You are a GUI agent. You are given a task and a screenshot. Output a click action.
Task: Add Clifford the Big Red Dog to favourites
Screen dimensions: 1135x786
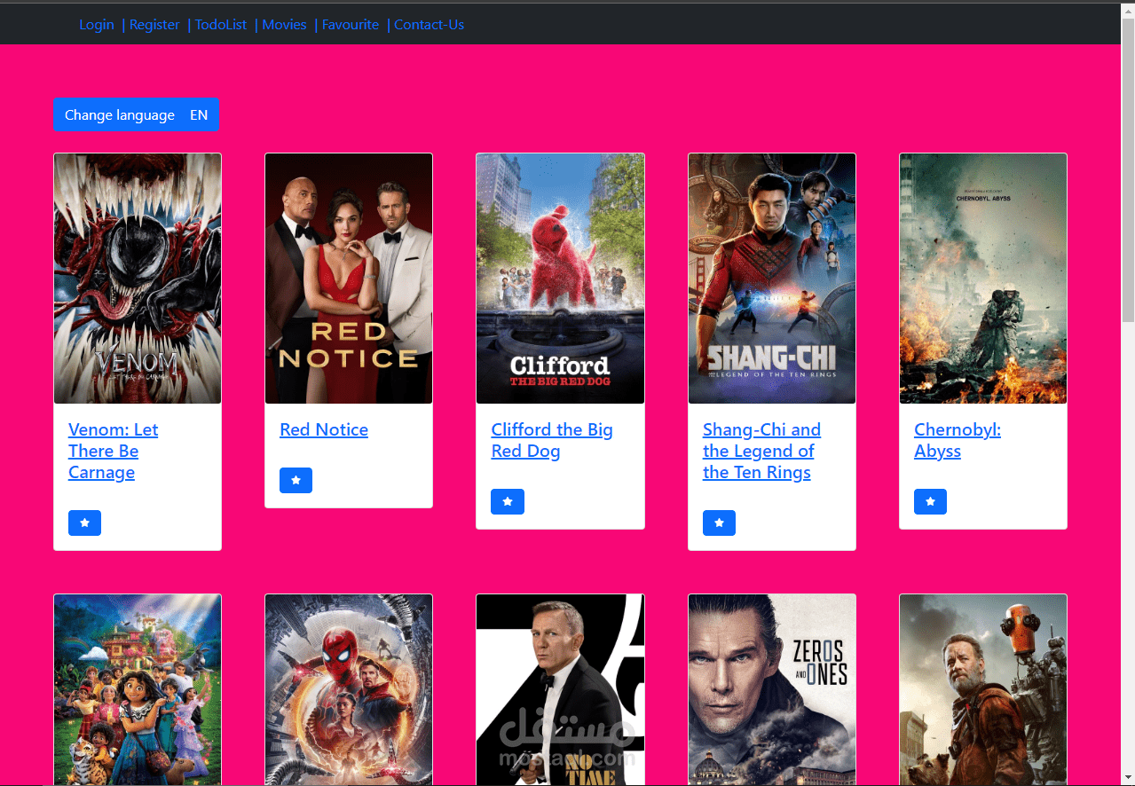pyautogui.click(x=508, y=501)
